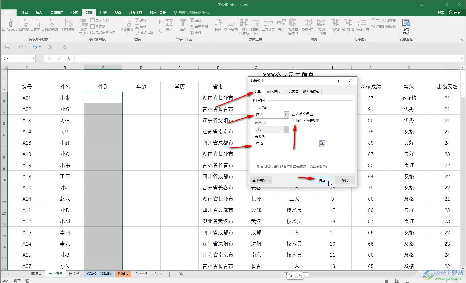Toggle the 筛选 filter funnel
Screen dimensions: 466x283
point(183,25)
